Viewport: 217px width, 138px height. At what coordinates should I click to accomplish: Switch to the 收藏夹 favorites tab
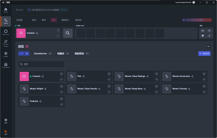[61, 54]
